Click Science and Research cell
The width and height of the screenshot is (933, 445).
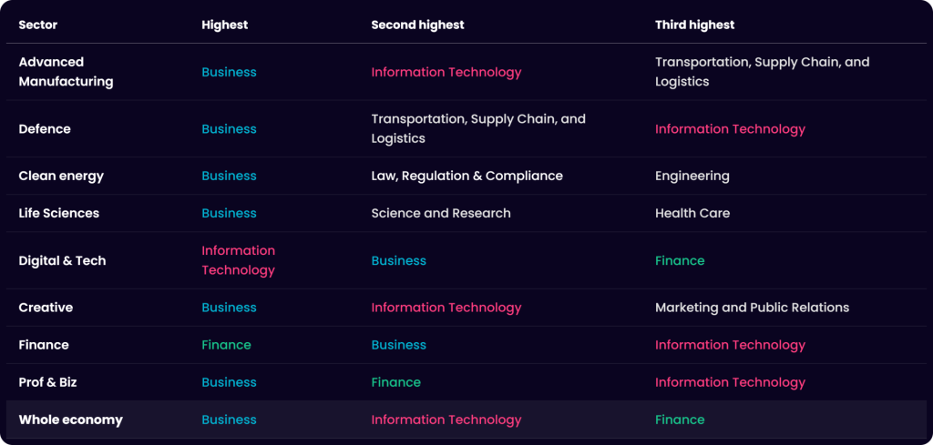441,213
